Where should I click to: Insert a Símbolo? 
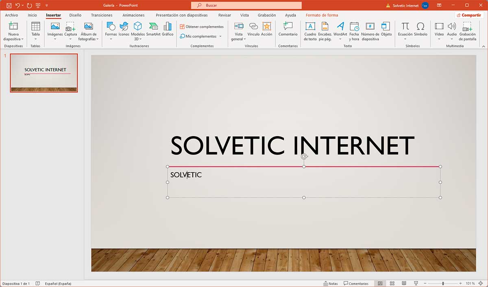[x=420, y=29]
